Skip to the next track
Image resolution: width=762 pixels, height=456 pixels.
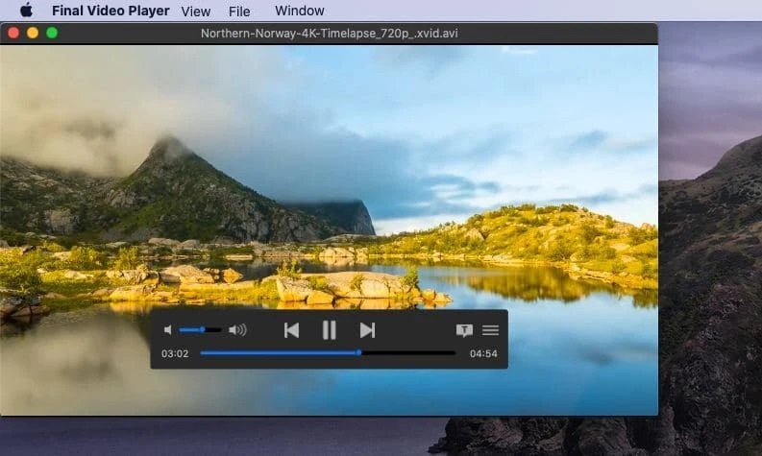click(367, 330)
